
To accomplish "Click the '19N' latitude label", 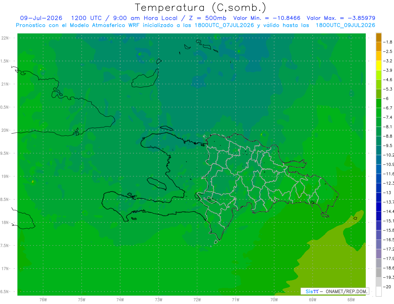I will 5,176.
